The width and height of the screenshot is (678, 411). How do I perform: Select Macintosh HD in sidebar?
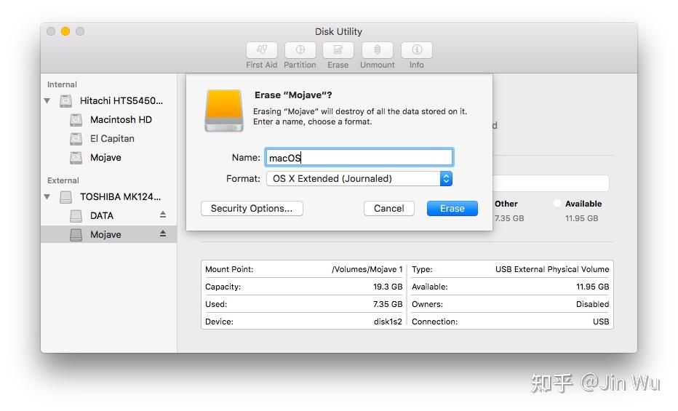pyautogui.click(x=121, y=120)
